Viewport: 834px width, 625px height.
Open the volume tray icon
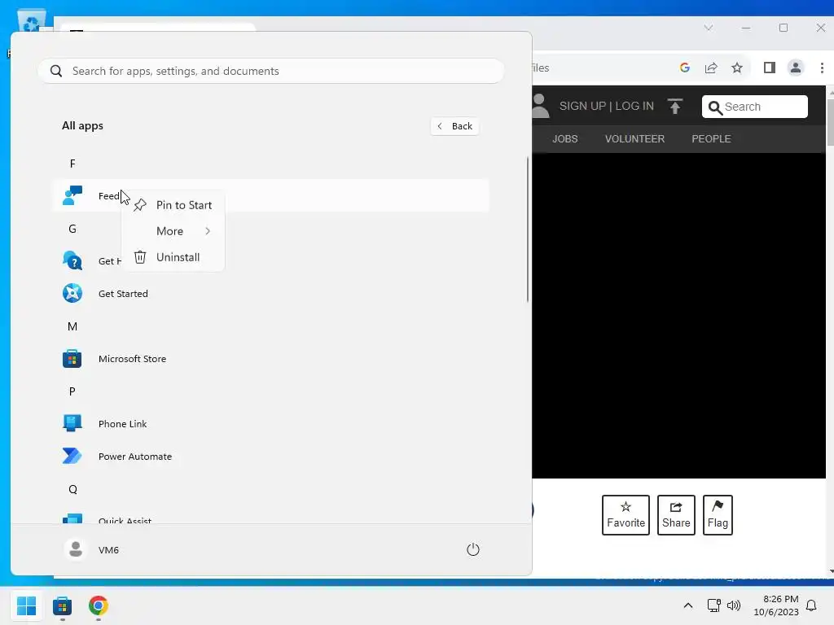tap(734, 605)
